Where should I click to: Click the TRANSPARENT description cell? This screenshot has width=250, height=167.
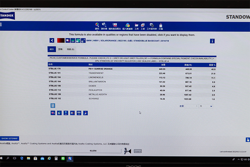96,73
